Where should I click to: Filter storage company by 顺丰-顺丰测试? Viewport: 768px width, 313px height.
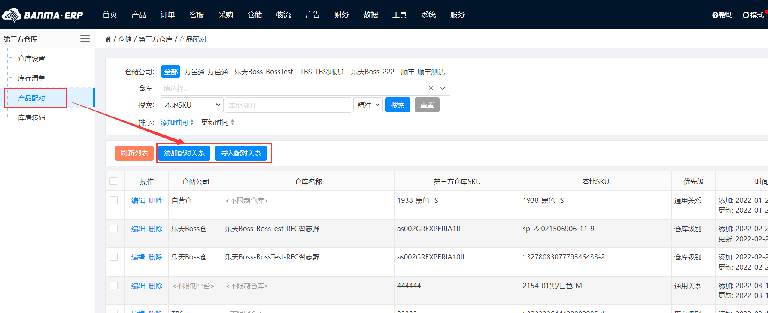[423, 72]
